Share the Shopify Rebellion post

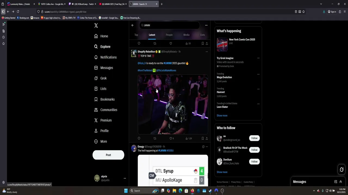pyautogui.click(x=207, y=138)
